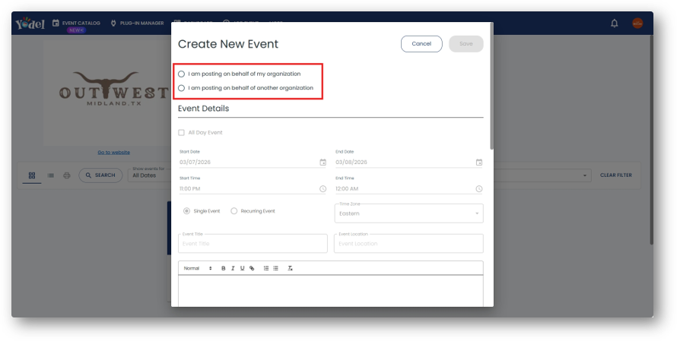Toggle underline formatting in editor

click(x=242, y=268)
